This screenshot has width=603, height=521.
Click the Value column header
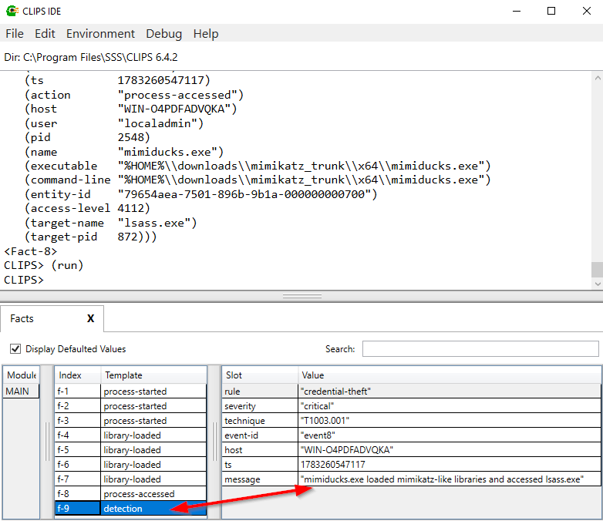[x=450, y=375]
